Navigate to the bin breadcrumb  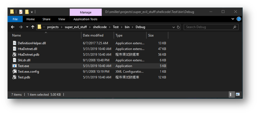127,27
